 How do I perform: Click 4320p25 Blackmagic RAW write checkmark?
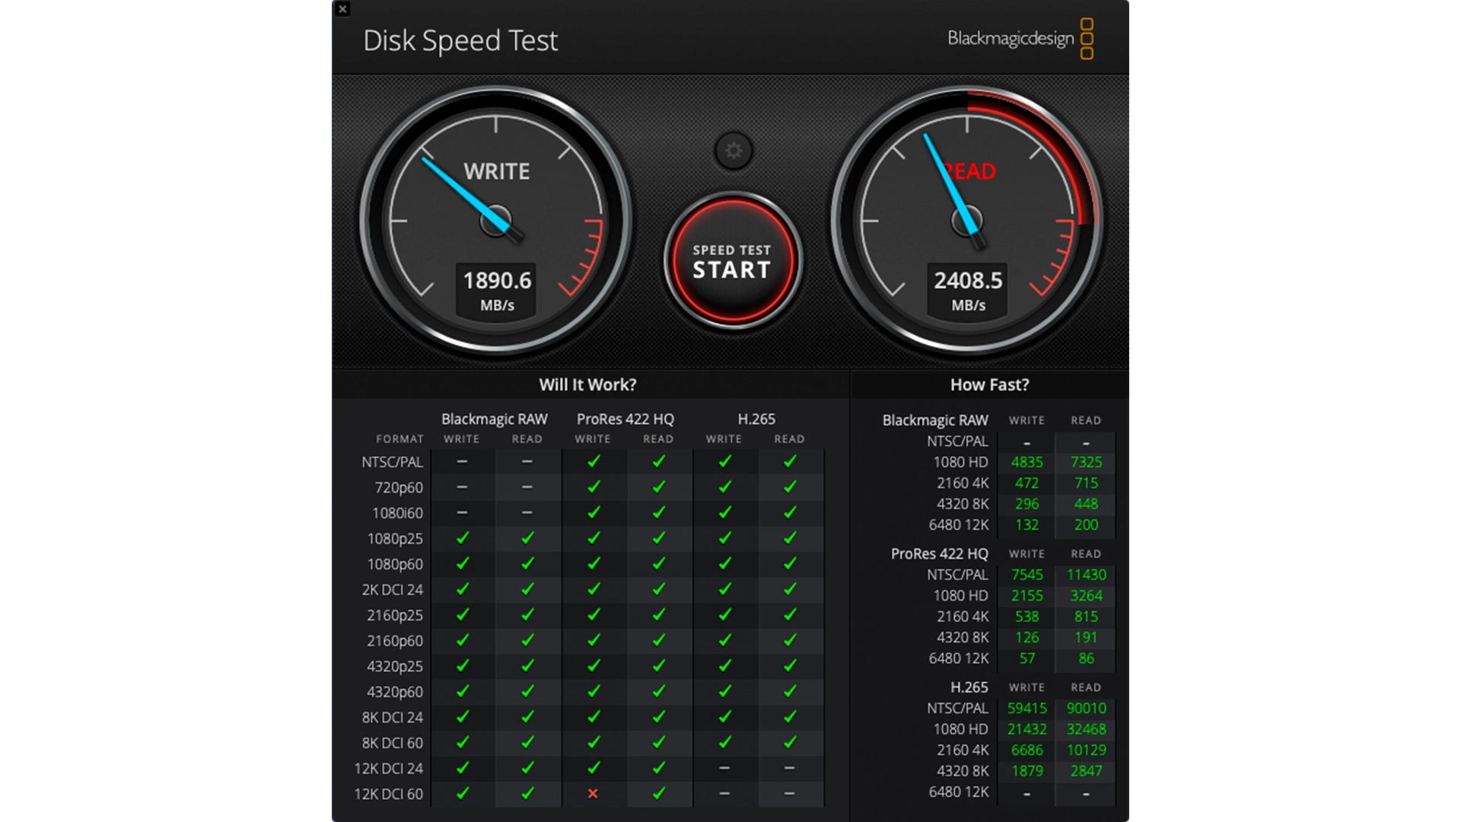[x=462, y=665]
